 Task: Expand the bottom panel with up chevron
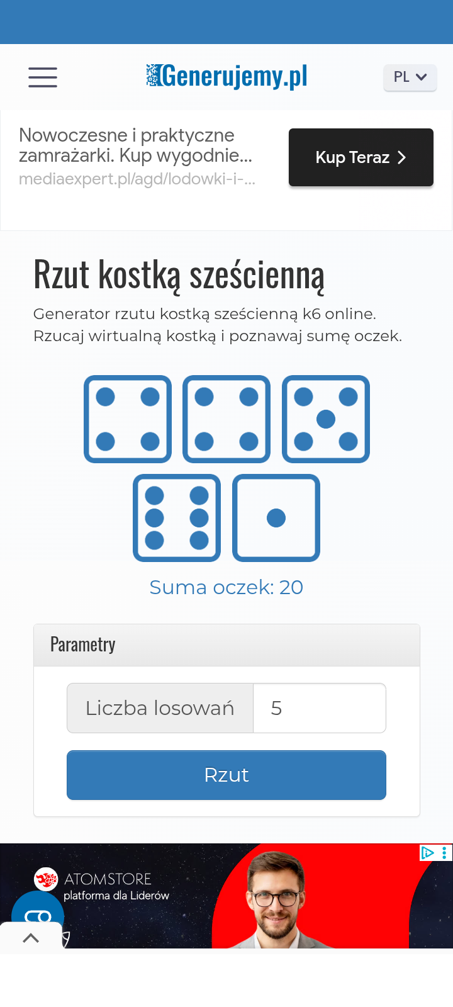(30, 938)
